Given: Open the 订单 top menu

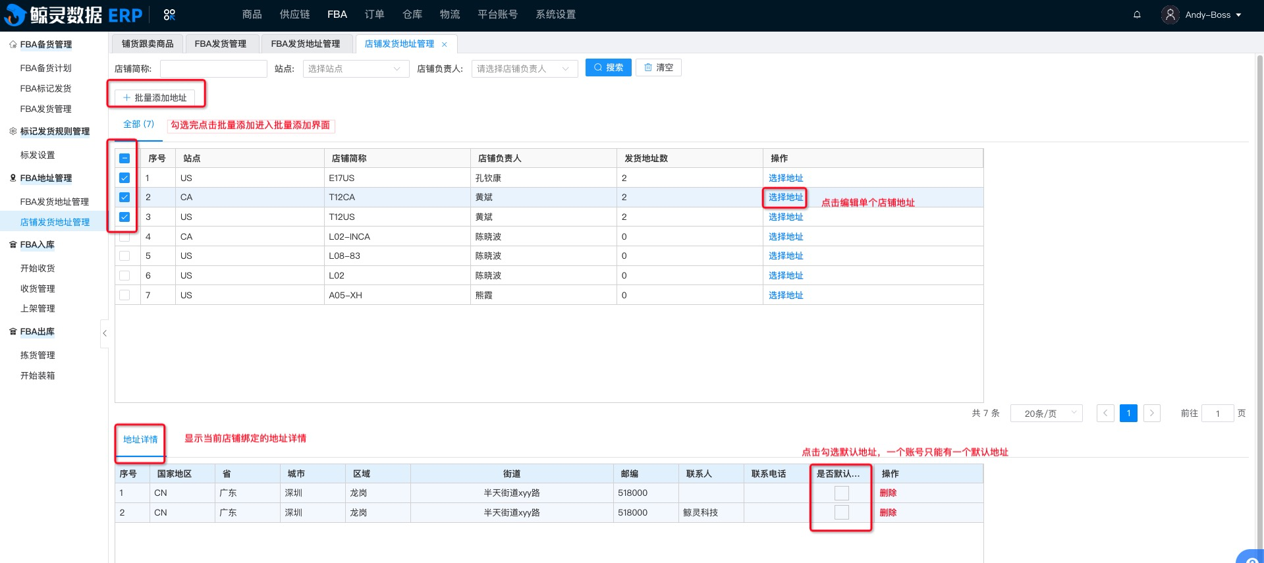Looking at the screenshot, I should pos(374,14).
